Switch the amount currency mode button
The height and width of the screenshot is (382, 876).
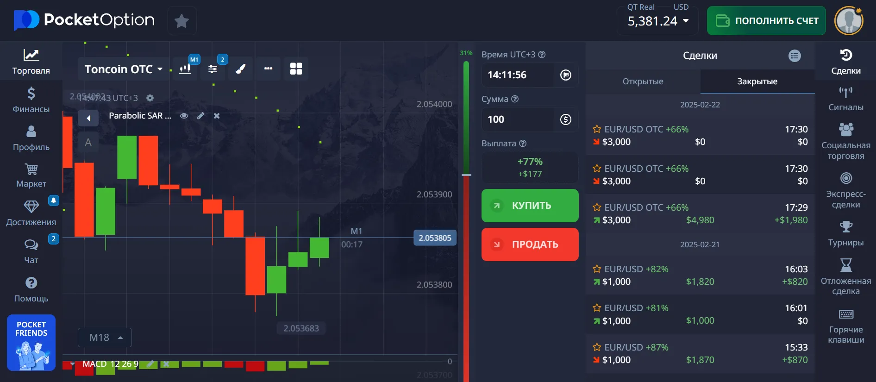tap(565, 119)
